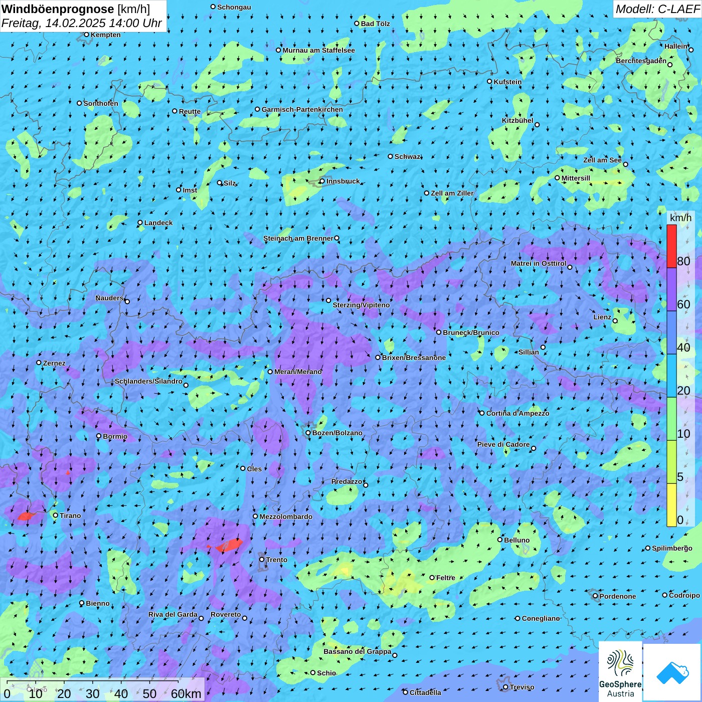Click the 'Matrei in Osttirol' label
This screenshot has width=702, height=702.
(539, 263)
